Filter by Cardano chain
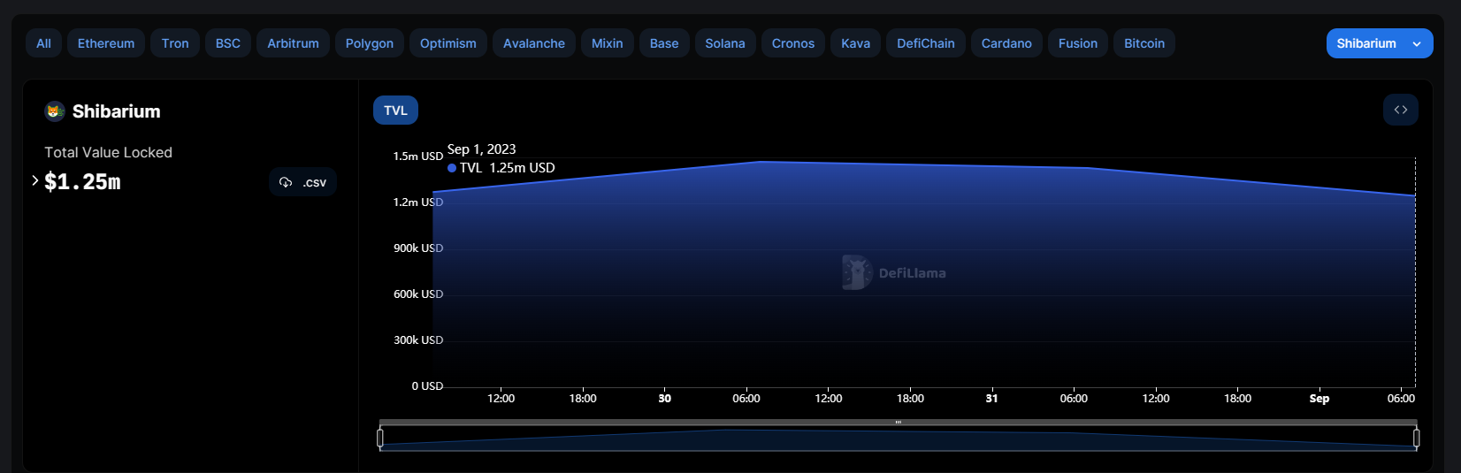This screenshot has width=1461, height=473. click(1006, 43)
